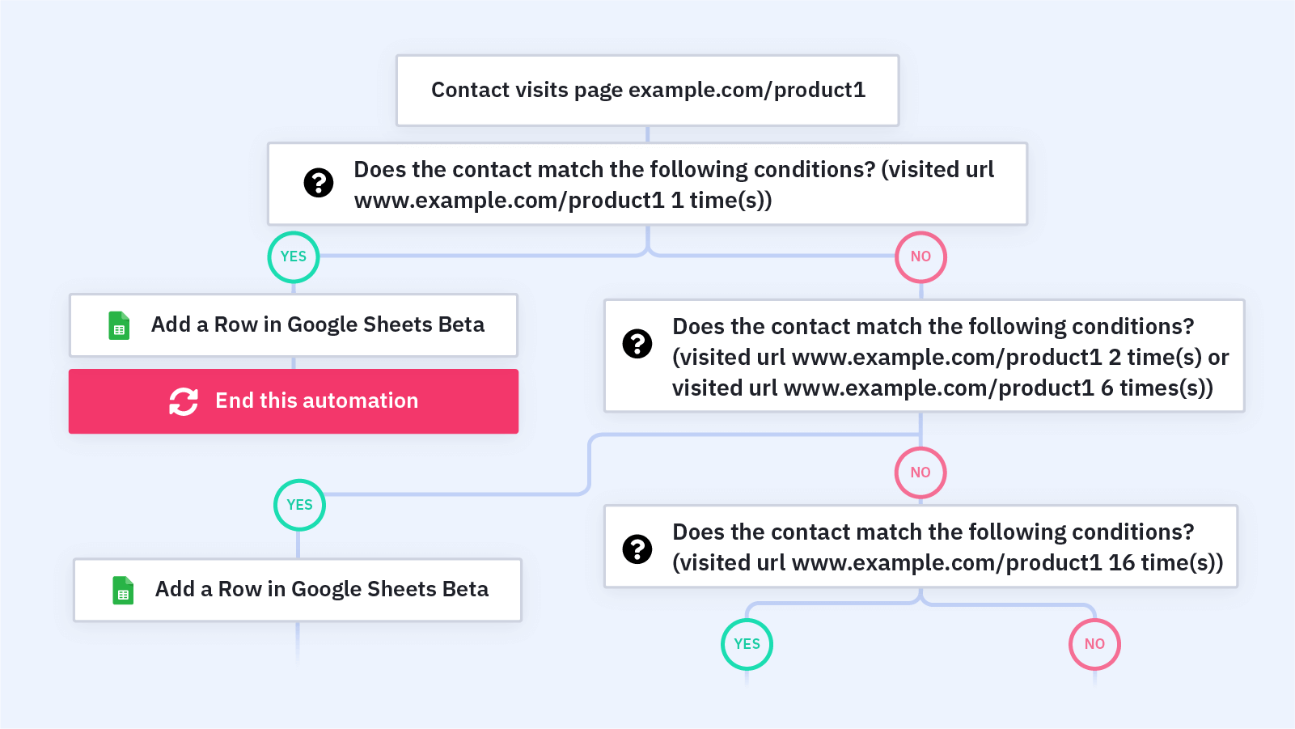The image size is (1295, 729).
Task: Click the NO badge under the second condition
Action: [920, 473]
